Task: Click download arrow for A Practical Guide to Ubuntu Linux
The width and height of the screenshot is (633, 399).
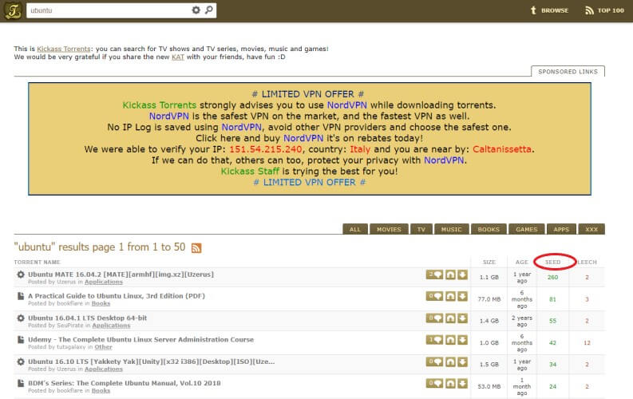Action: tap(463, 297)
